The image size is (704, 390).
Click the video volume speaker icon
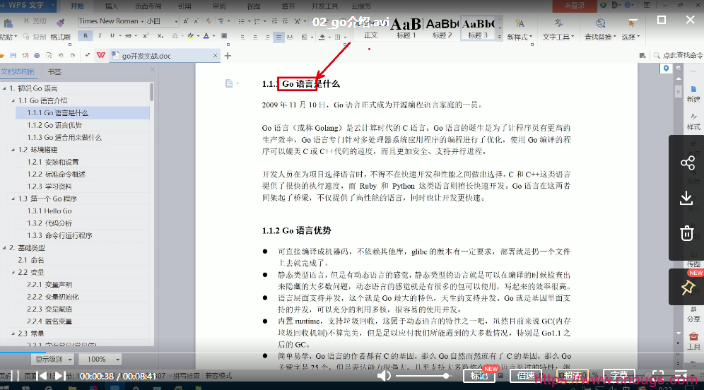coord(385,376)
